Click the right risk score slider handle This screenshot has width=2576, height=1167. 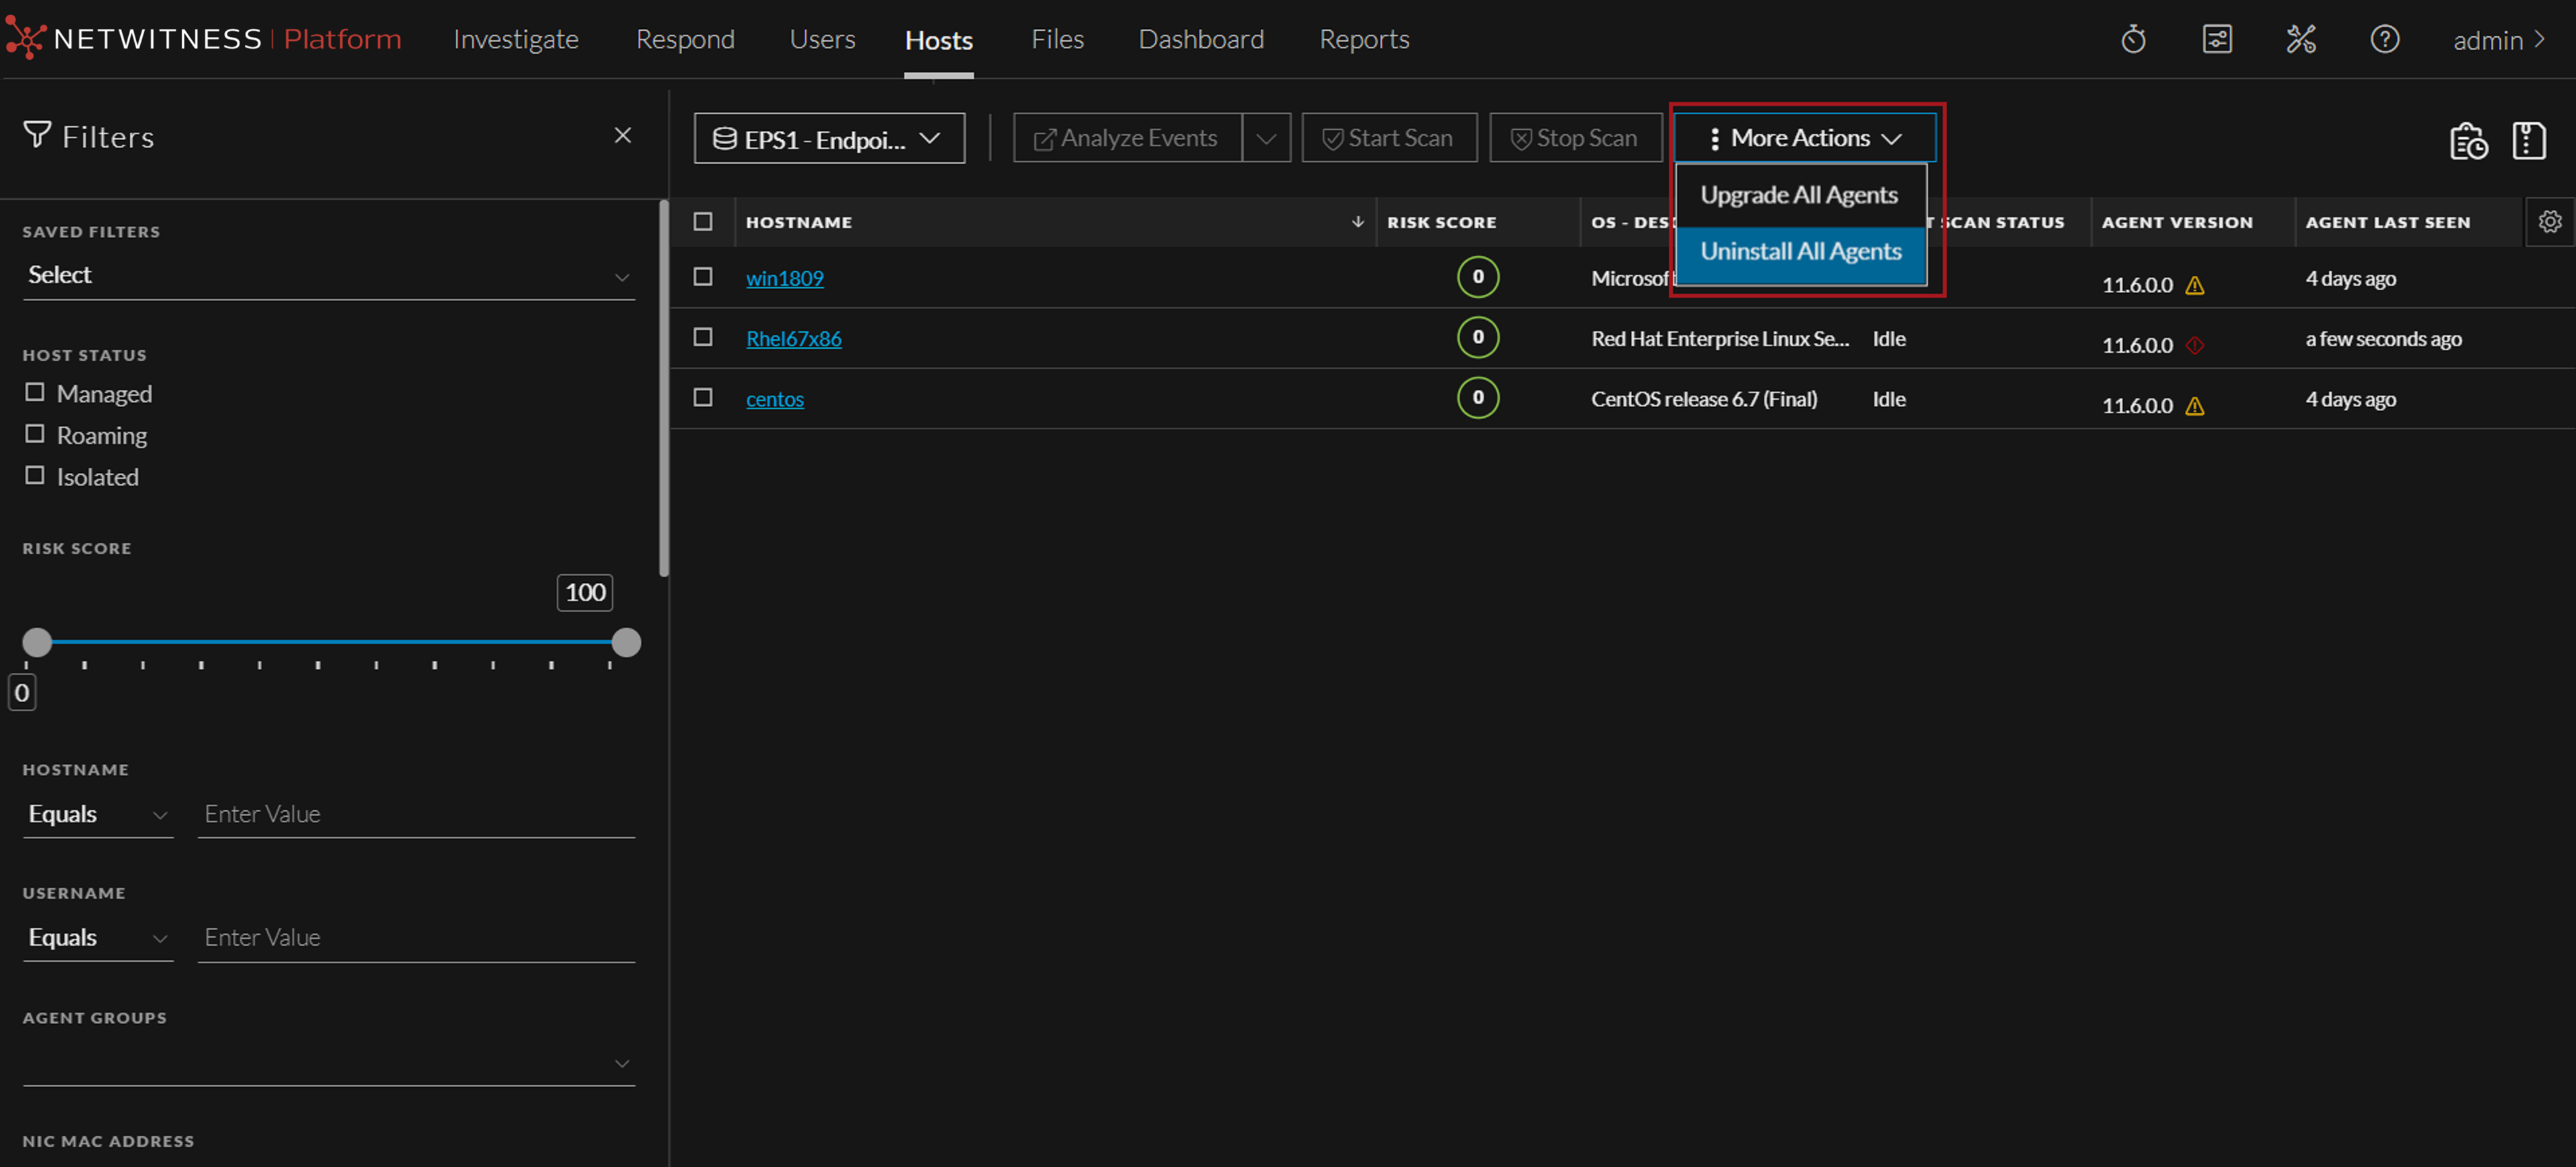pyautogui.click(x=626, y=642)
